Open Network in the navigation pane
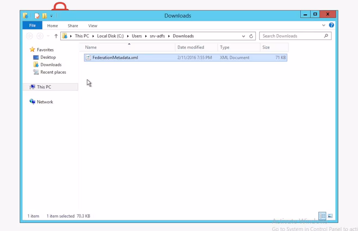This screenshot has height=231, width=358. (x=45, y=102)
